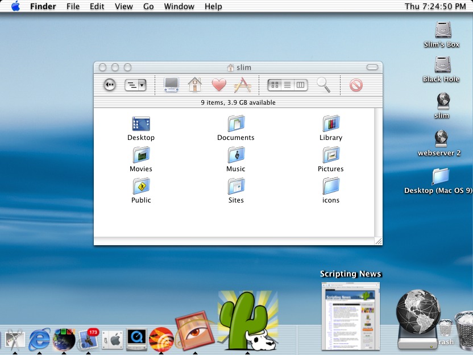The height and width of the screenshot is (355, 473).
Task: Open the Apple menu
Action: pos(15,6)
